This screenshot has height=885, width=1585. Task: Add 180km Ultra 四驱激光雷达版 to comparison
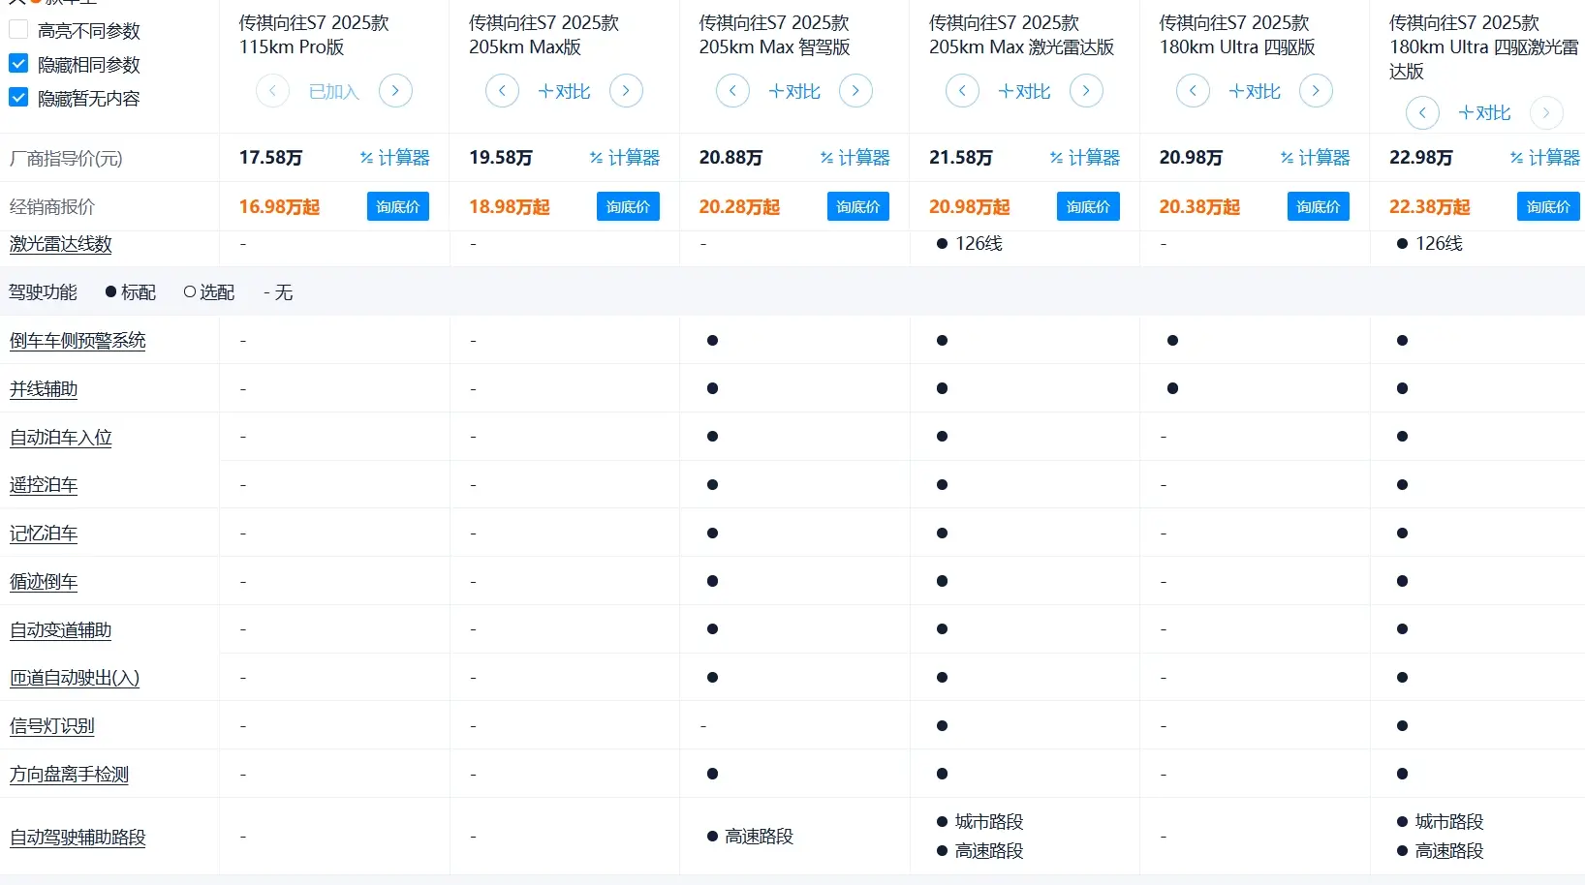point(1484,112)
